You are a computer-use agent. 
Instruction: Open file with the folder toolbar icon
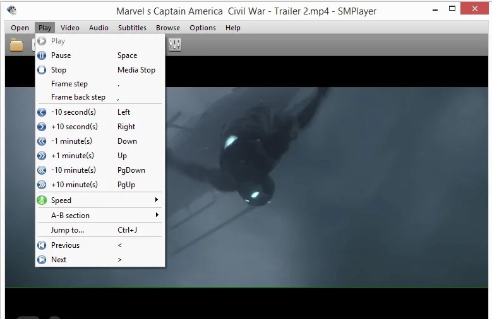pyautogui.click(x=16, y=45)
